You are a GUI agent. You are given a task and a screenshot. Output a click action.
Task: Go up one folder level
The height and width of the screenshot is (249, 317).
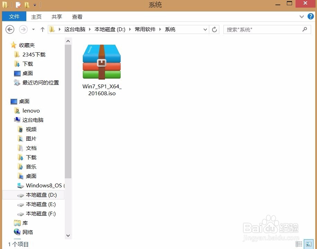pos(43,29)
